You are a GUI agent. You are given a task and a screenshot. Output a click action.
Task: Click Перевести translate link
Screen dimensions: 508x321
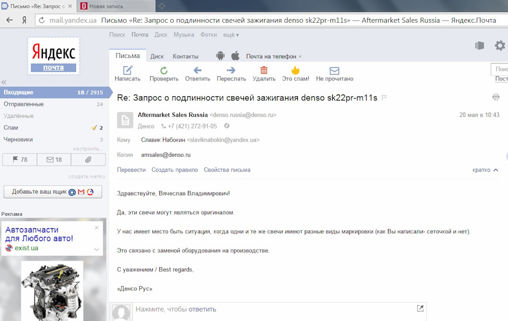click(x=131, y=170)
